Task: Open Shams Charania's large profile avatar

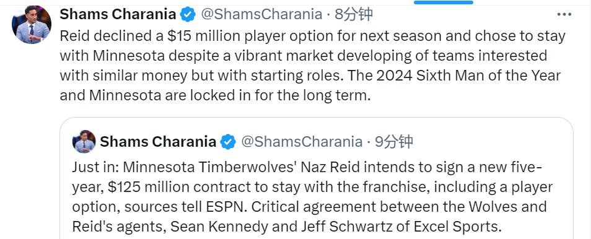Action: [x=32, y=25]
